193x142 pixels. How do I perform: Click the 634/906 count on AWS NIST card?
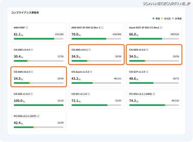click(117, 35)
